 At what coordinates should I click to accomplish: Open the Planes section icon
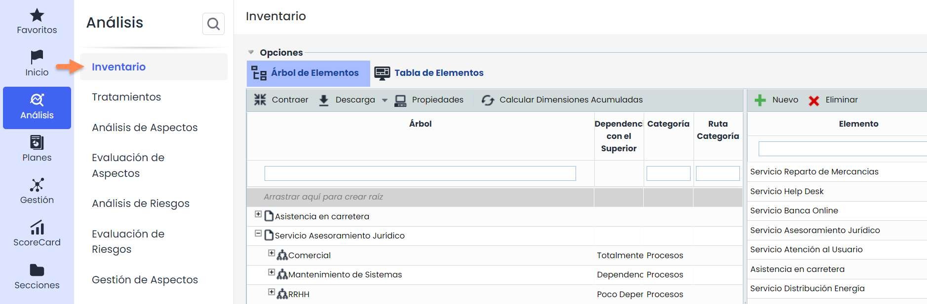click(x=37, y=142)
